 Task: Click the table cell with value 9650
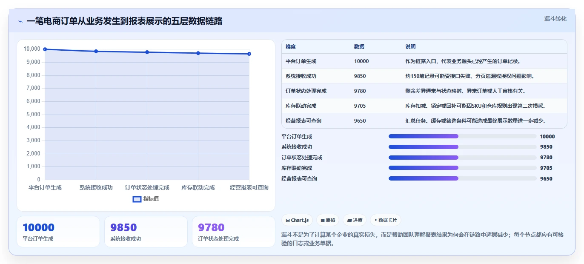click(x=360, y=121)
